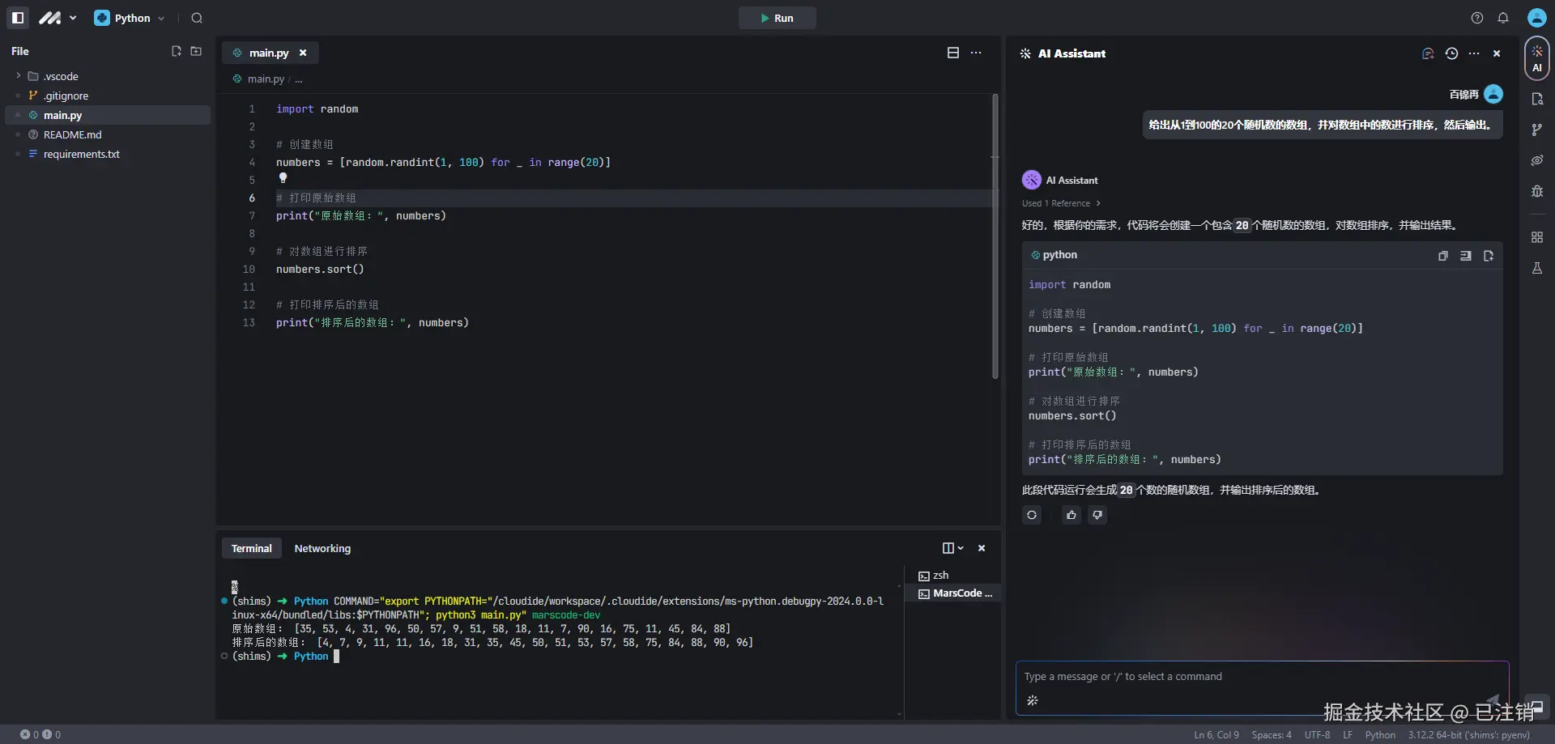
Task: Click the lightbulb code action icon
Action: (283, 178)
